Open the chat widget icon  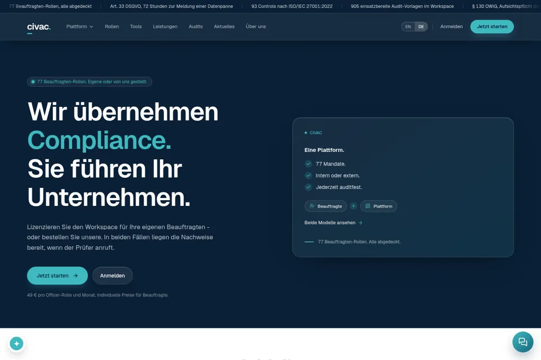click(x=523, y=342)
